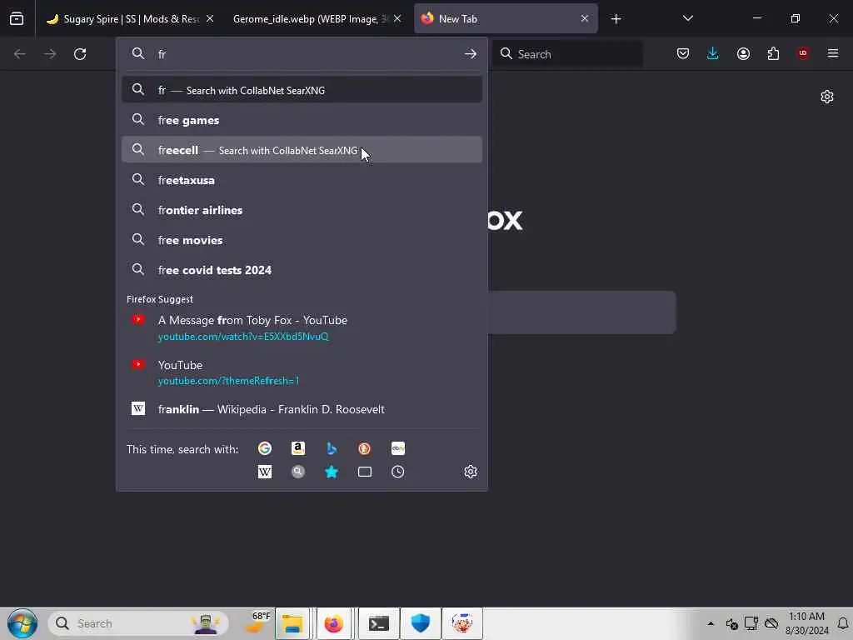Search open tabs using the tabs icon
Viewport: 853px width, 640px height.
pos(365,472)
